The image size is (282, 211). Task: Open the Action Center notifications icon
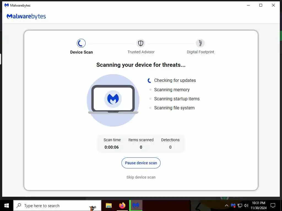(273, 206)
